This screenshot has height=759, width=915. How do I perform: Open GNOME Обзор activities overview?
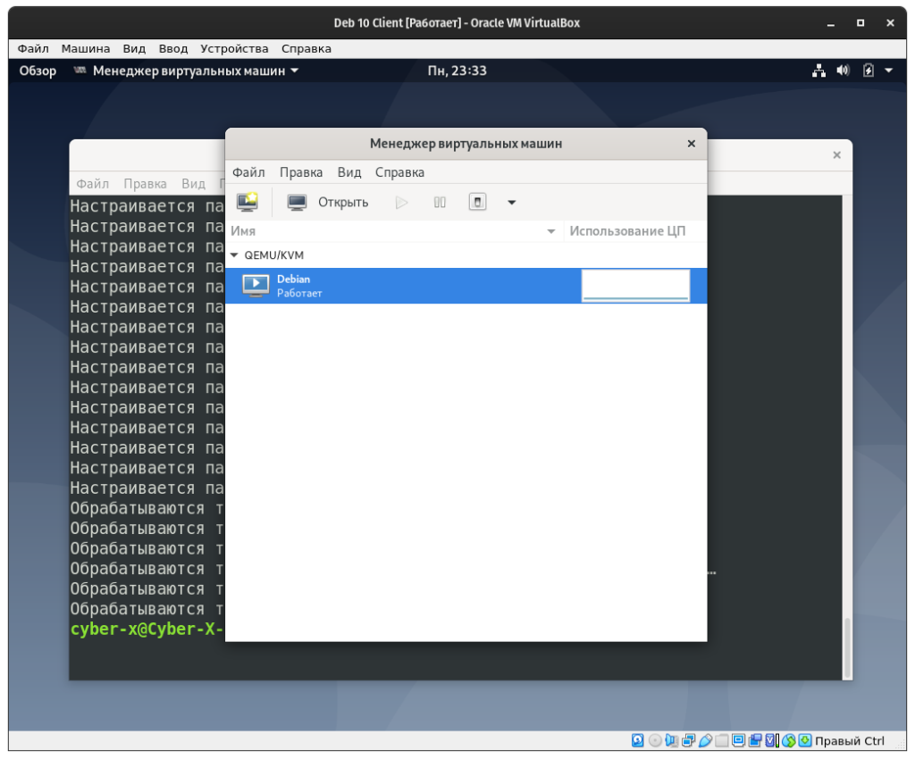tap(38, 71)
